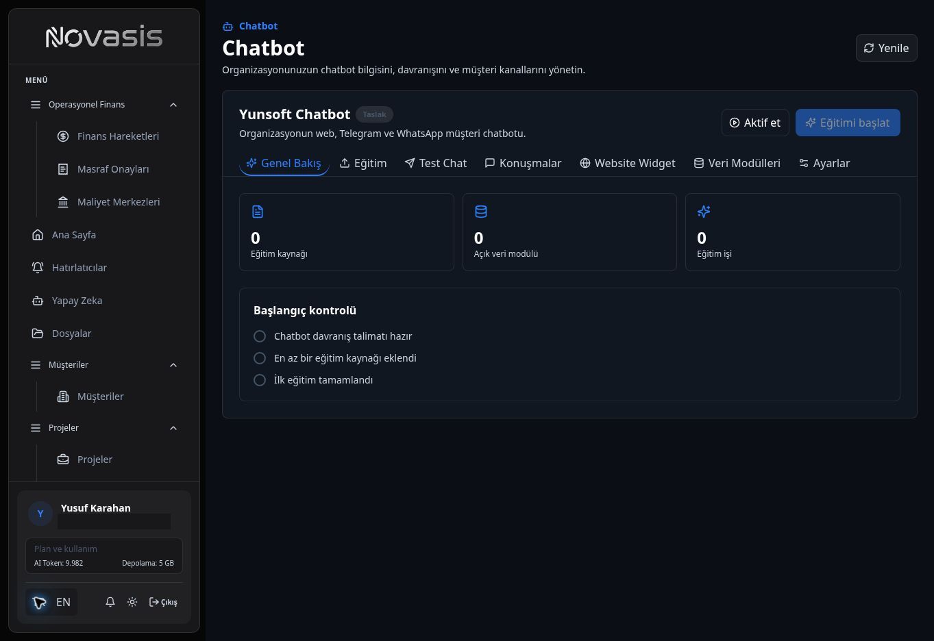Click the Novasis logo

[x=104, y=36]
